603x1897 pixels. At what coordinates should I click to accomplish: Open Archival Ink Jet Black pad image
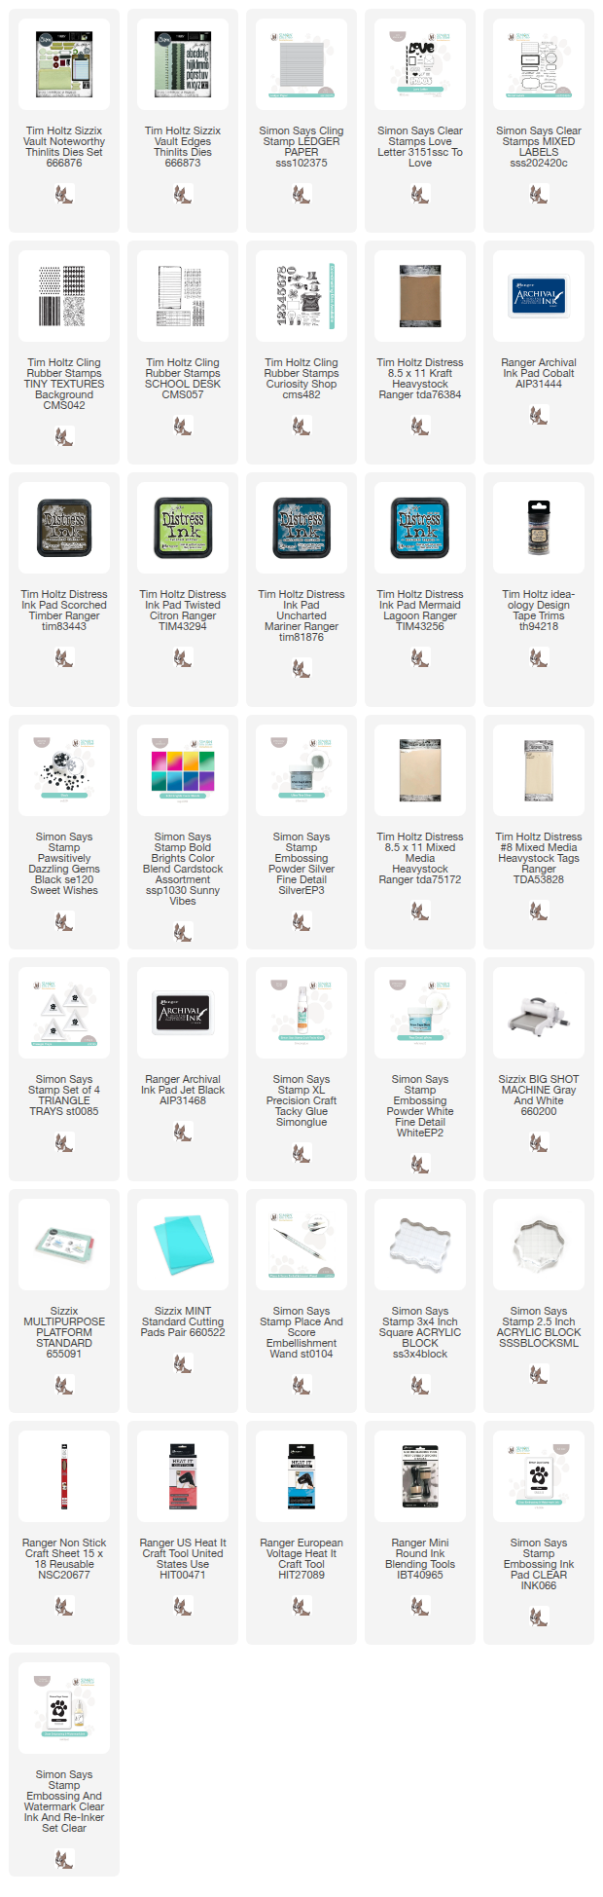(183, 1013)
